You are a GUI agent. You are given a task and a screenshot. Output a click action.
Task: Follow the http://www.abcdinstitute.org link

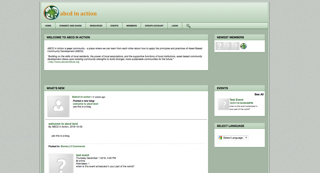(x=64, y=62)
